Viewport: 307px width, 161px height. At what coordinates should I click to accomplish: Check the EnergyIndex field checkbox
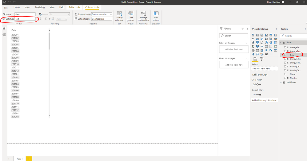[285, 59]
